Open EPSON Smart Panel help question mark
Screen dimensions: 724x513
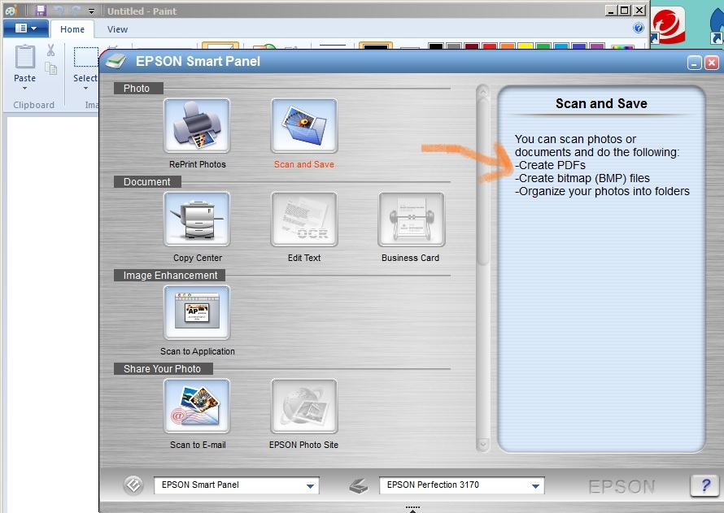[x=705, y=485]
